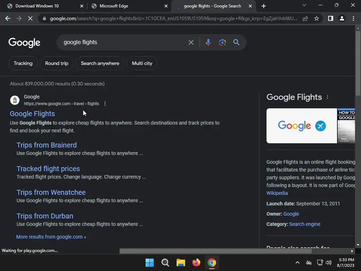Open the Windows Start menu
The image size is (361, 271).
(x=149, y=263)
